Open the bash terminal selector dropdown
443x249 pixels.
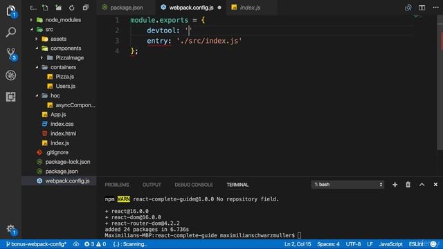[x=347, y=185]
